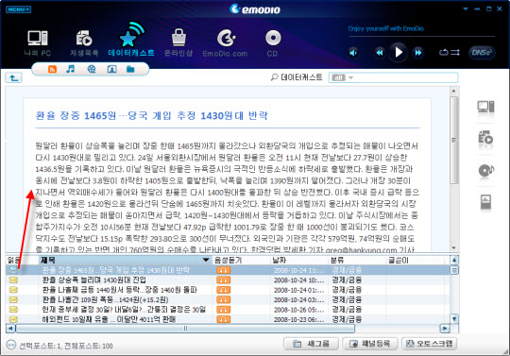510x356 pixels.
Task: Open the 'all' search filter dropdown
Action: (x=342, y=77)
